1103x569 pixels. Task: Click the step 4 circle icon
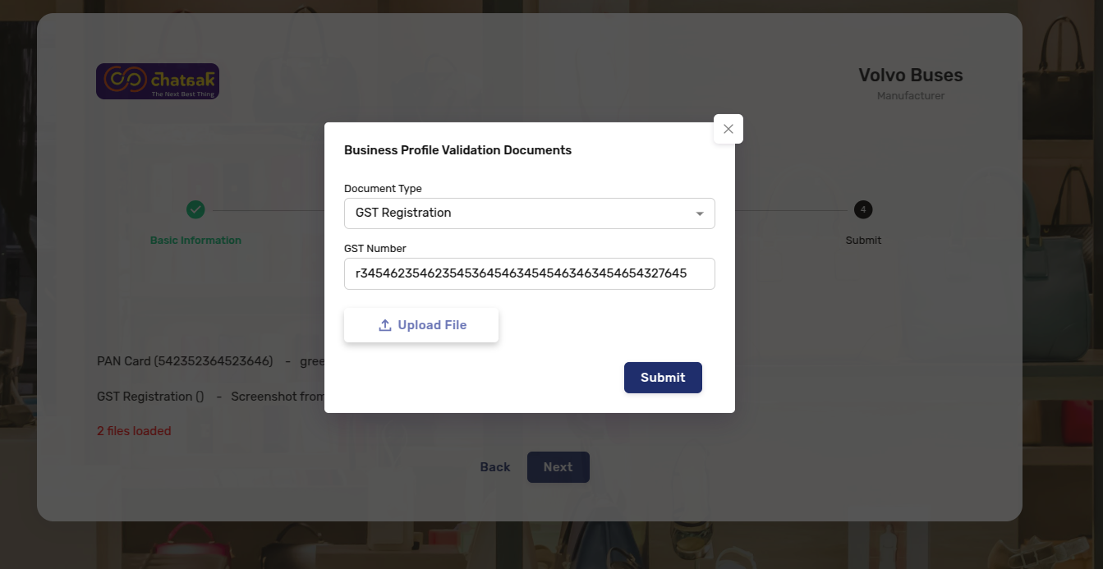coord(862,210)
